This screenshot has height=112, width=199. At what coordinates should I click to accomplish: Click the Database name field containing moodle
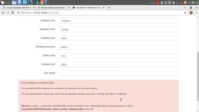[119, 30]
